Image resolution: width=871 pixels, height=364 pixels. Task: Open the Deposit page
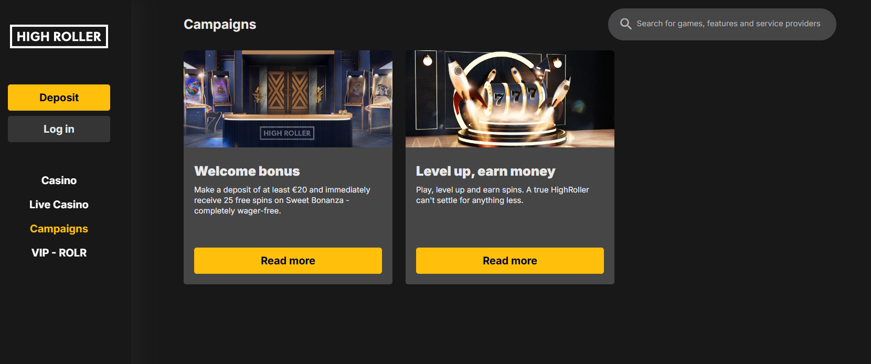(x=59, y=98)
